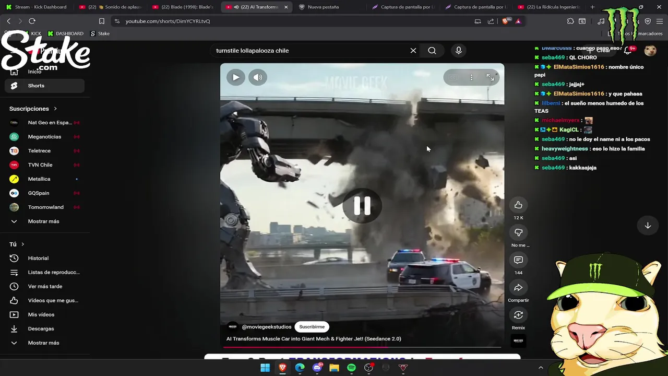This screenshot has width=668, height=376.
Task: Bookmark this page with the address bar icon
Action: click(x=102, y=21)
